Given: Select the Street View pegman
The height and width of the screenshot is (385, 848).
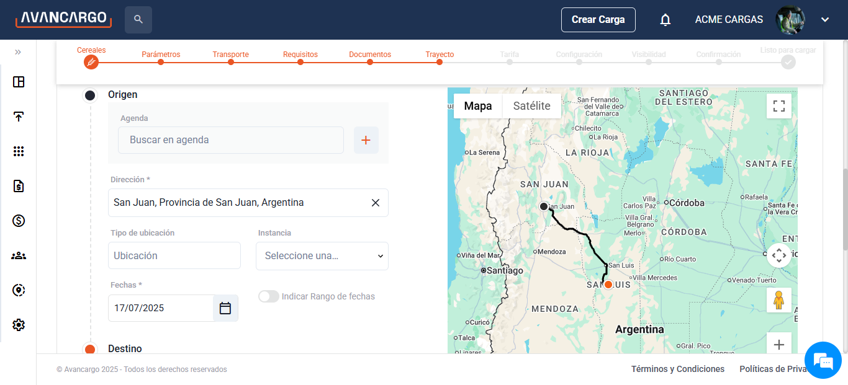Looking at the screenshot, I should coord(779,300).
